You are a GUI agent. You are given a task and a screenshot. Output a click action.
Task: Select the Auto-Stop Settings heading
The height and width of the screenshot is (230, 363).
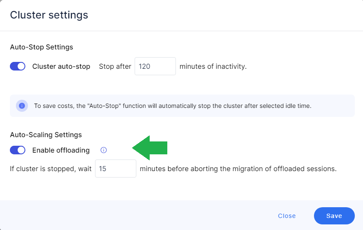(x=41, y=47)
